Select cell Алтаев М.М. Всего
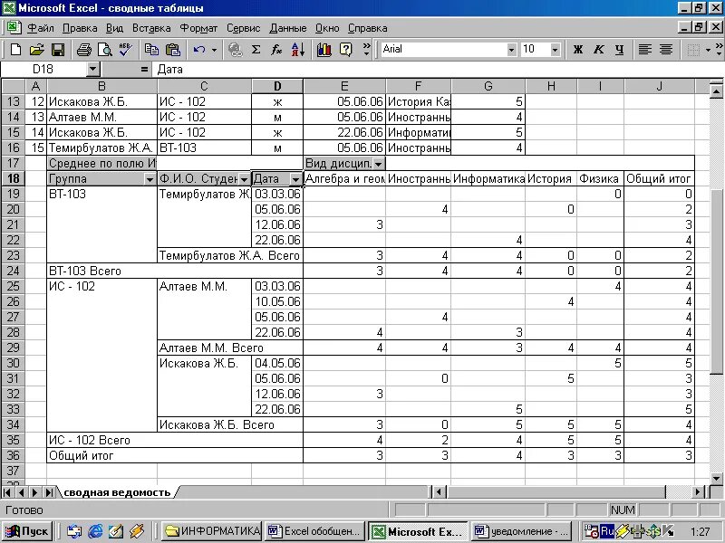 click(x=230, y=348)
